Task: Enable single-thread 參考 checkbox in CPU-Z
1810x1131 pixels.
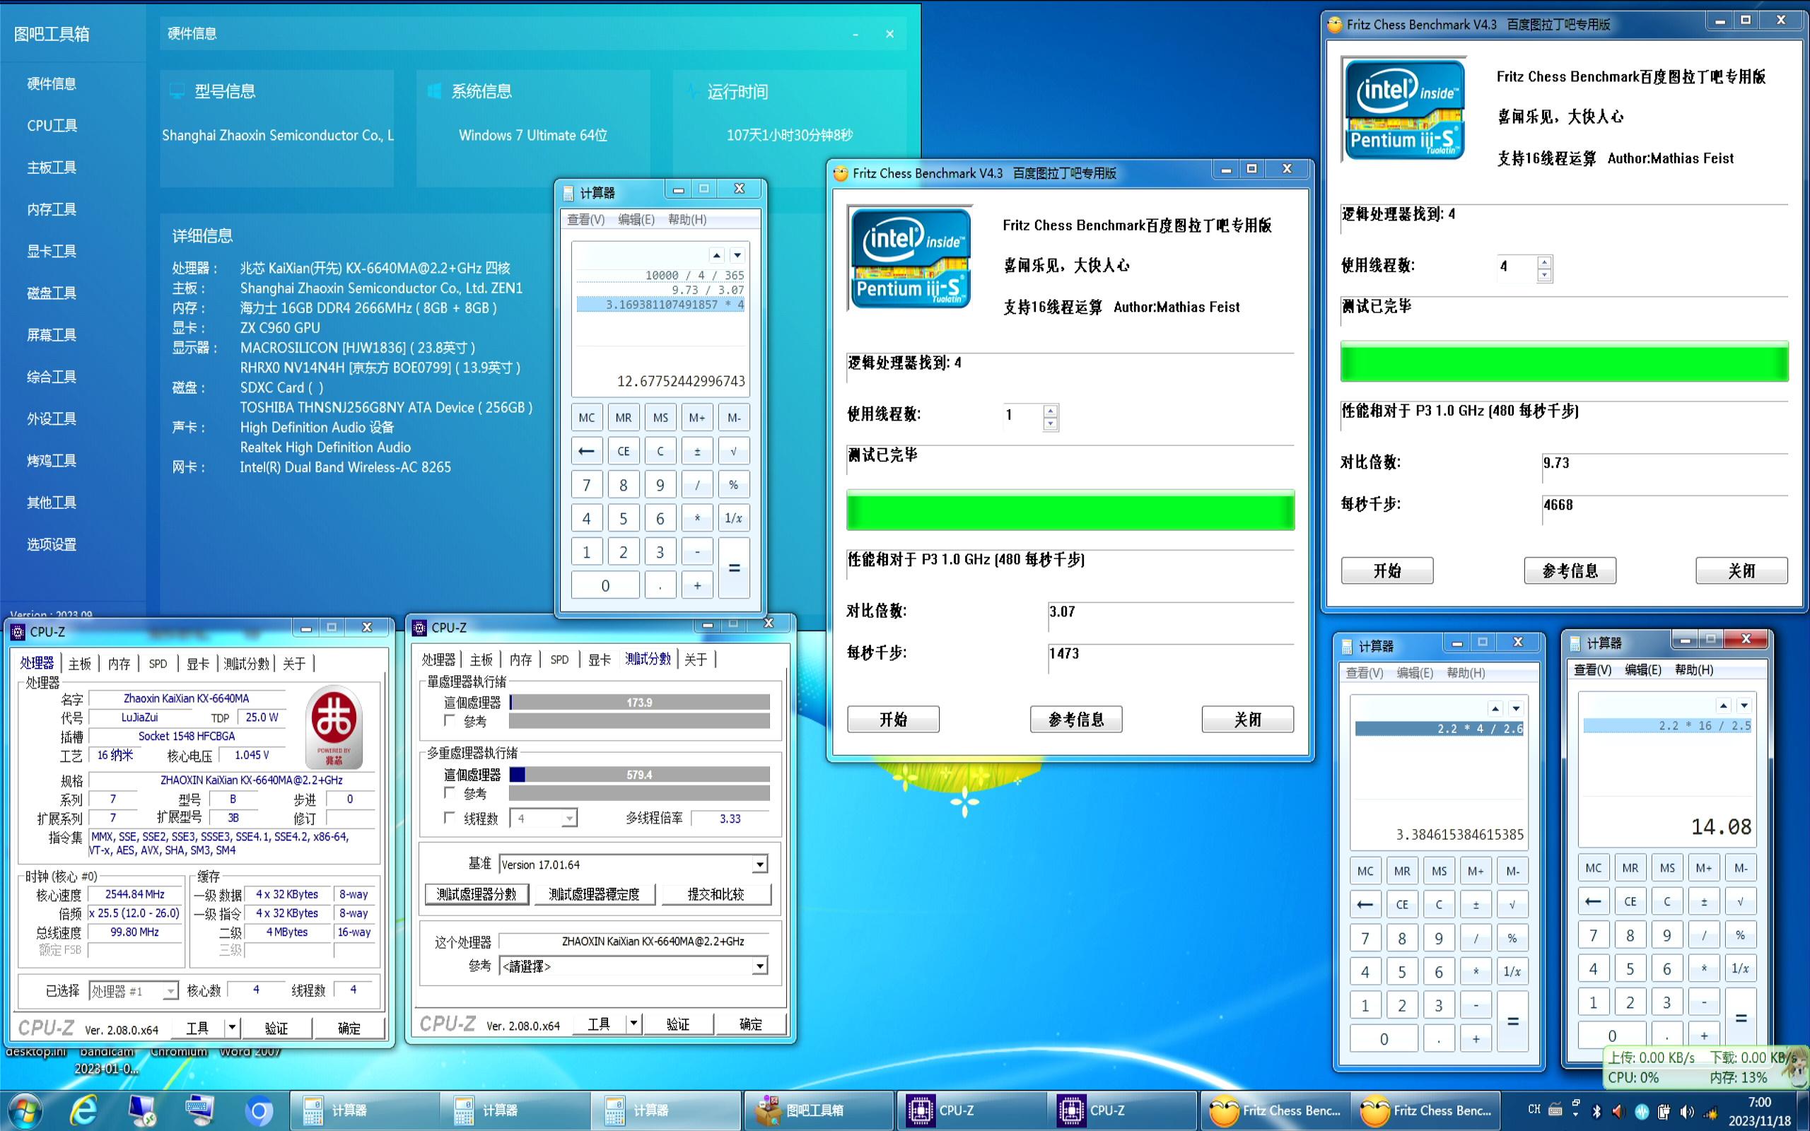Action: (450, 720)
